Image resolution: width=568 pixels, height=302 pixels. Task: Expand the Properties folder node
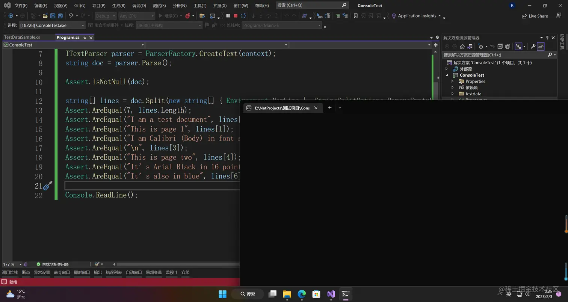pyautogui.click(x=452, y=81)
